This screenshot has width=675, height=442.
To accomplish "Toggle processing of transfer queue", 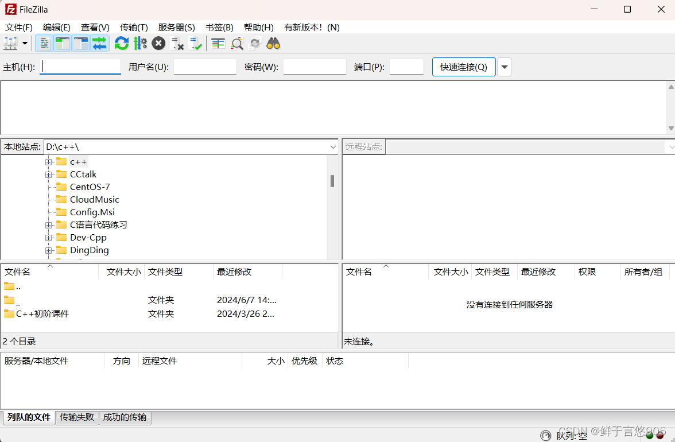I will pos(140,44).
